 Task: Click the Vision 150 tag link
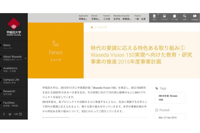(168, 98)
